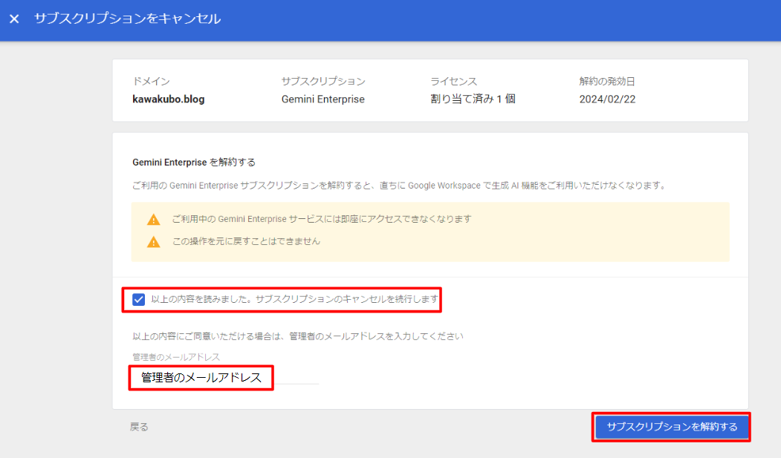Select the Gemini Enterprise subscription value
Image resolution: width=781 pixels, height=458 pixels.
point(323,99)
